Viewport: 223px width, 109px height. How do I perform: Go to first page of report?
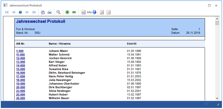(7, 12)
